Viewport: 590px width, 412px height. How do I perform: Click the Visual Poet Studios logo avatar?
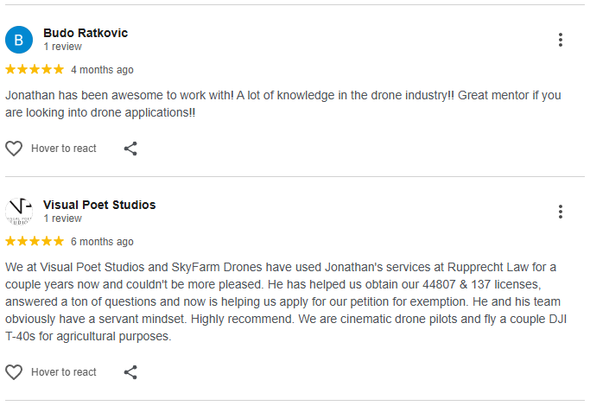click(x=19, y=212)
